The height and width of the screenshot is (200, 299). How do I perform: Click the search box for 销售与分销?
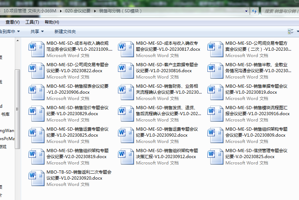point(280,11)
